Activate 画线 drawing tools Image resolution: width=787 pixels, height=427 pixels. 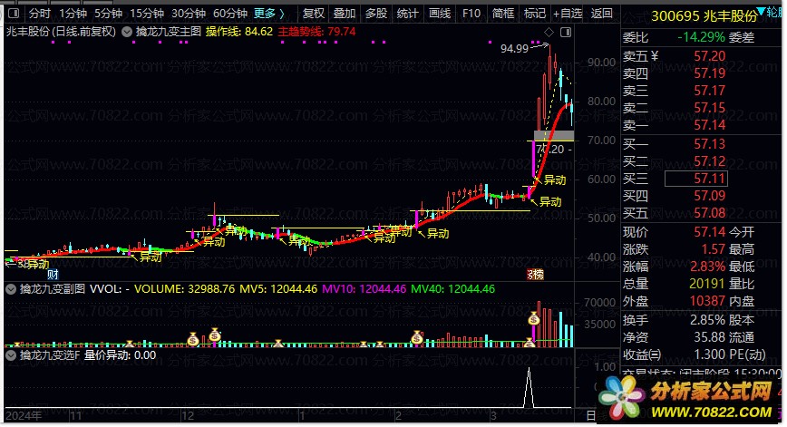pos(440,14)
